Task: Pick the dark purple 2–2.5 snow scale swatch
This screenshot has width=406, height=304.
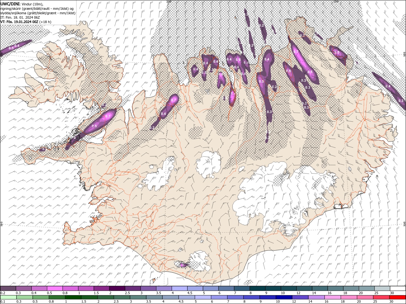Action: pos(117,288)
